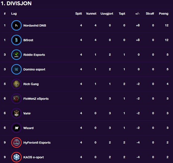This screenshot has height=163, width=173.
Task: Click the Rich Gang team emblem
Action: point(16,84)
